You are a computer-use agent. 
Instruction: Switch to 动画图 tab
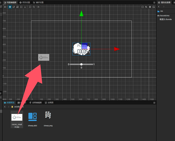point(49,103)
